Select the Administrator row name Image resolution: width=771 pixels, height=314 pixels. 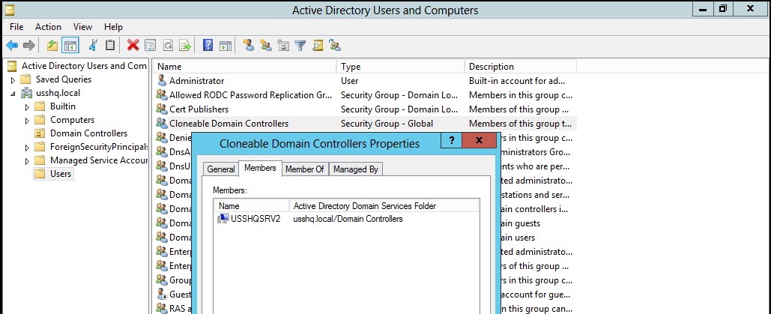(x=196, y=81)
